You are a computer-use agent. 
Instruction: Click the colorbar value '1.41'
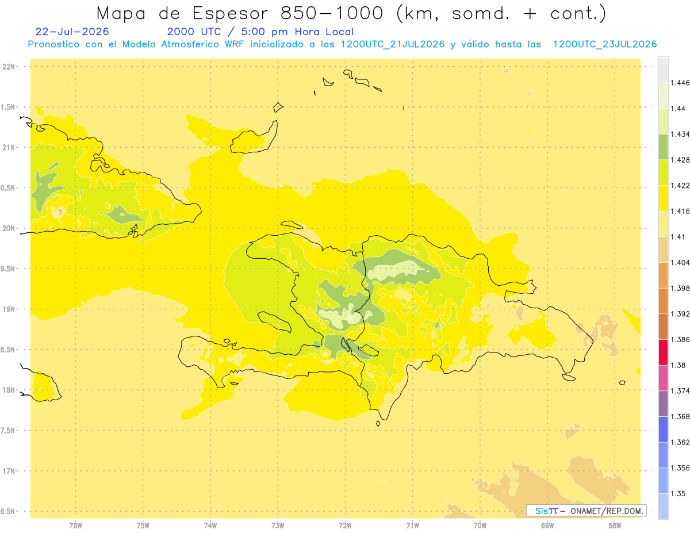point(678,237)
